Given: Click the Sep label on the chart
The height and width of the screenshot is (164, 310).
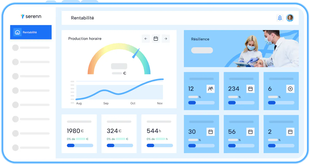Looking at the screenshot, I should 106,103.
